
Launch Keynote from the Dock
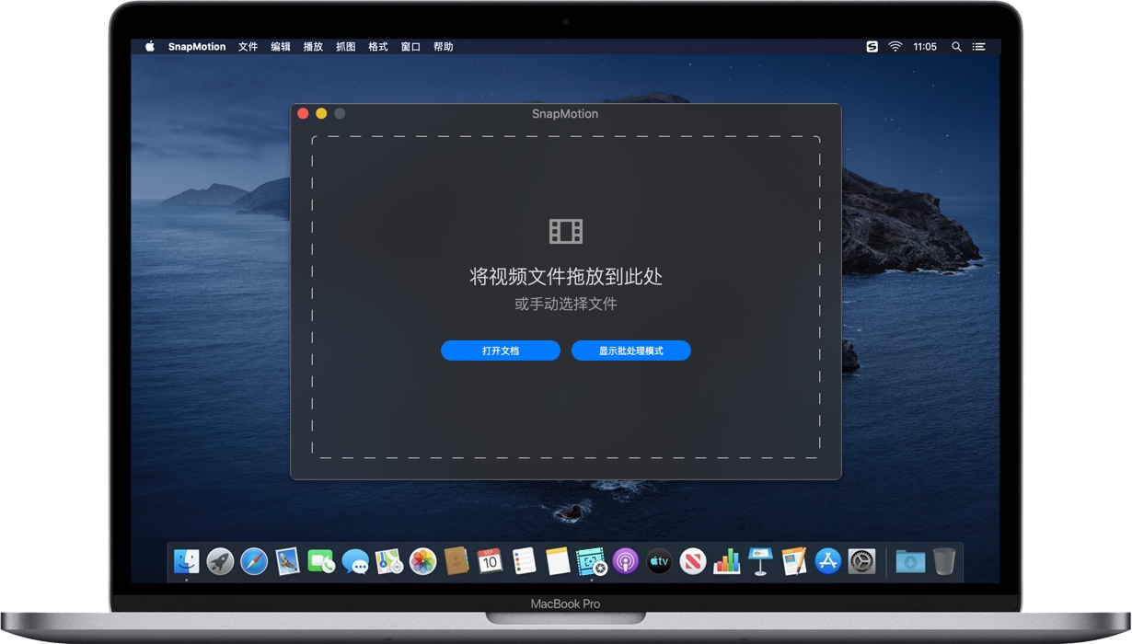(759, 561)
